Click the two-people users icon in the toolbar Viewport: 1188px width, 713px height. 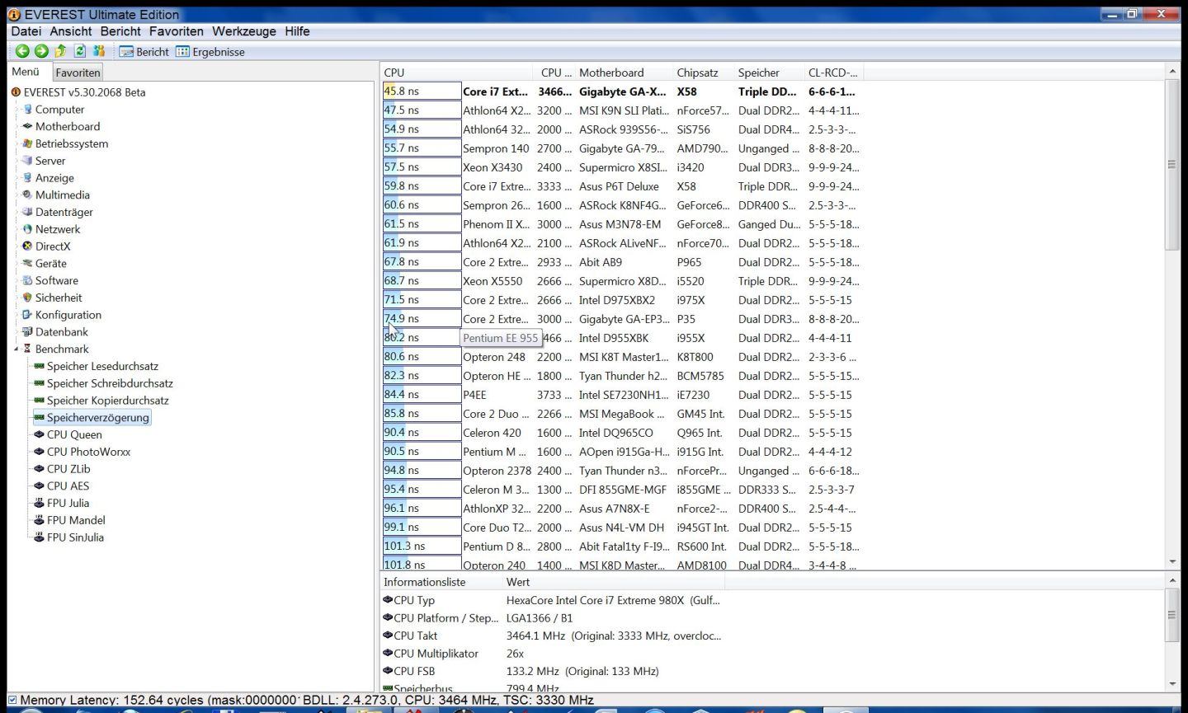click(99, 51)
